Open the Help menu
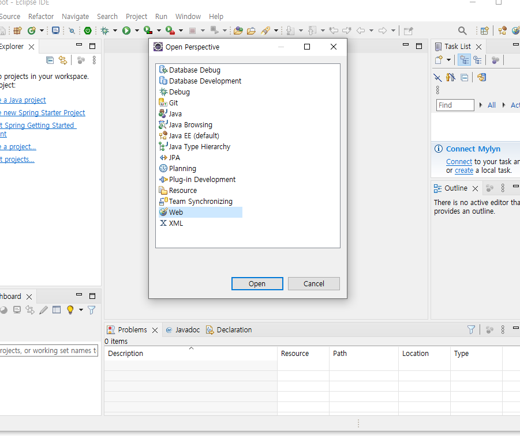The height and width of the screenshot is (436, 520). 216,16
